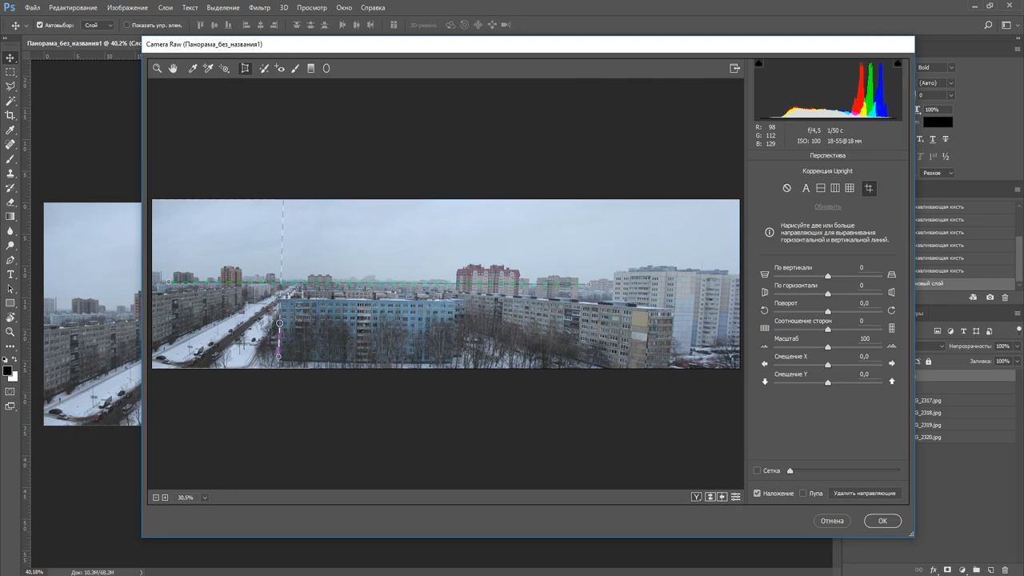Image resolution: width=1024 pixels, height=576 pixels.
Task: Click the black text color swatch
Action: click(x=938, y=122)
